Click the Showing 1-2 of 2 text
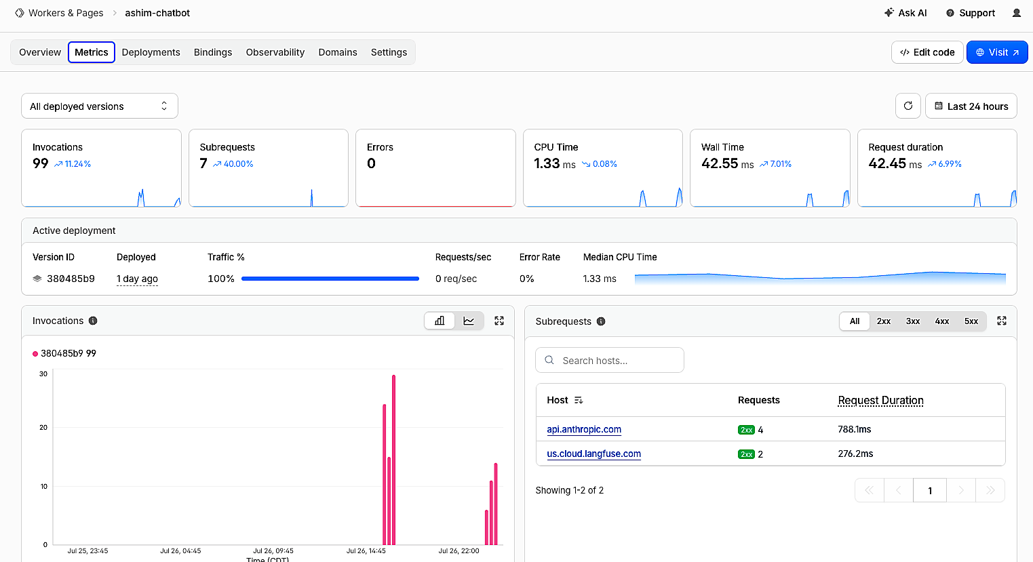The width and height of the screenshot is (1033, 562). coord(570,490)
